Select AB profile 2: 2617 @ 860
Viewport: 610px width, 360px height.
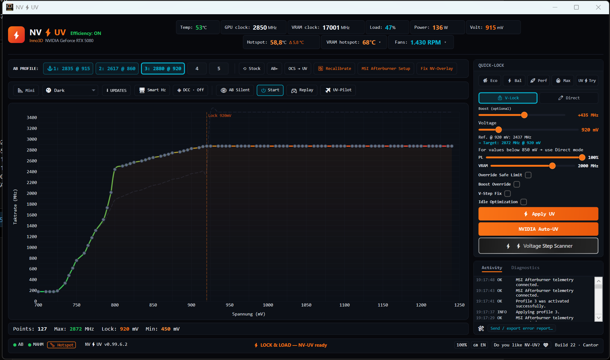point(117,69)
